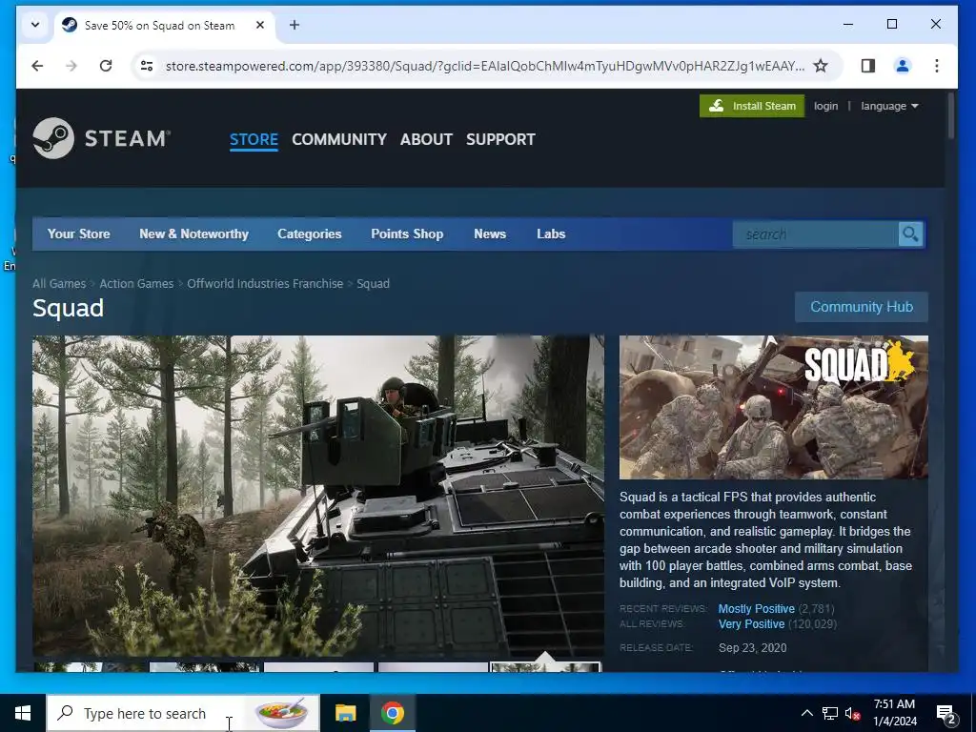
Task: Open site information icon in address bar
Action: tap(147, 66)
